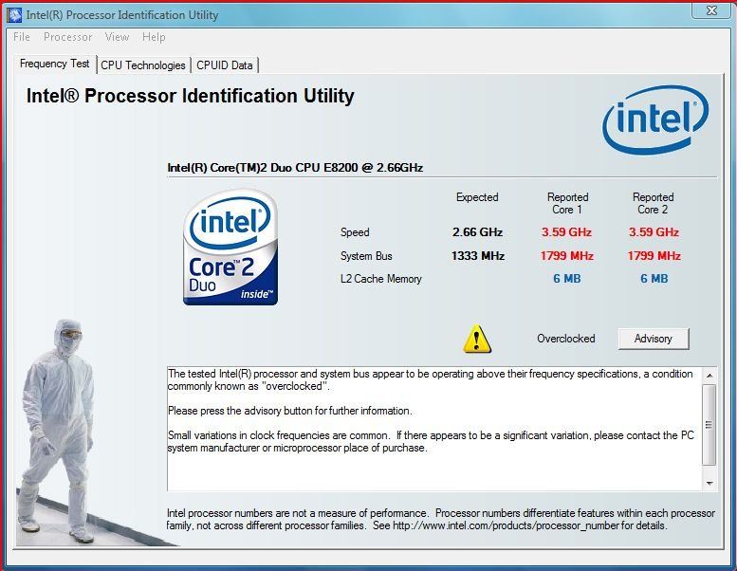The image size is (737, 571).
Task: Click the large Intel logo
Action: click(x=655, y=120)
